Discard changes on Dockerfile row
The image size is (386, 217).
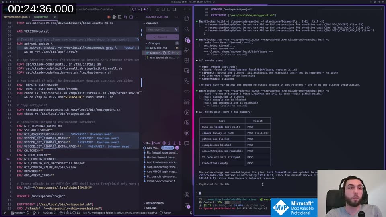pyautogui.click(x=169, y=53)
